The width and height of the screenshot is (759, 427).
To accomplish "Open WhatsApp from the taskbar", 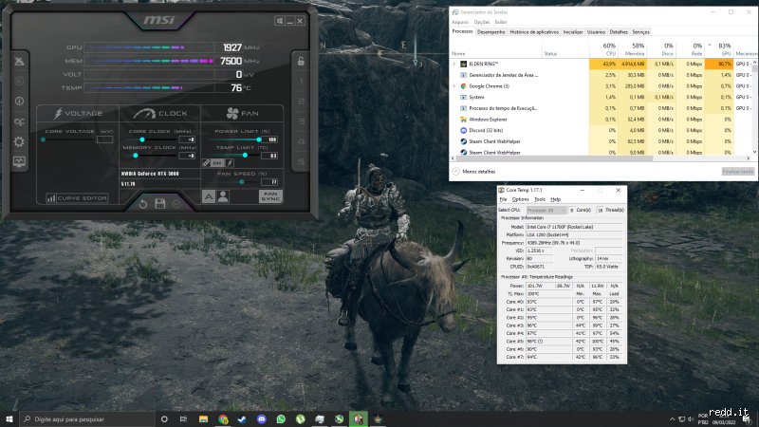I will tap(281, 419).
